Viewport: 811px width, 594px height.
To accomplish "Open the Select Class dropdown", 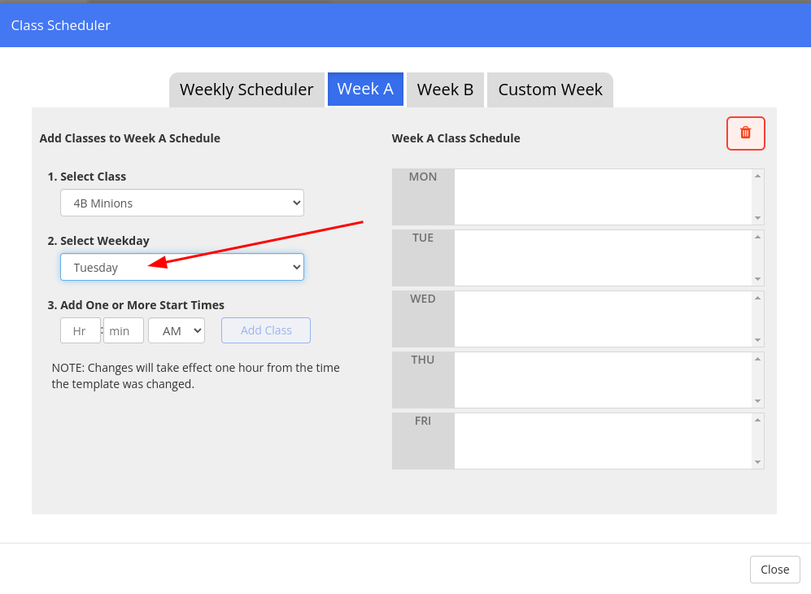I will [182, 203].
